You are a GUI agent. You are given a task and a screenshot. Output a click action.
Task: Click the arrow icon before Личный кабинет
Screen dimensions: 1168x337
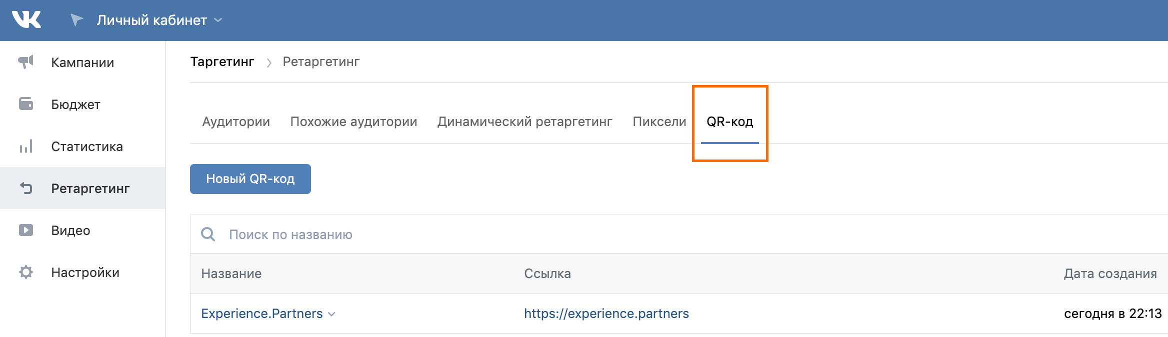76,20
